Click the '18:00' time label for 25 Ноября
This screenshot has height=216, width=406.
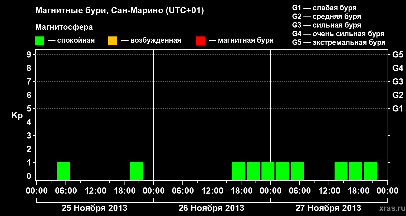(x=124, y=191)
